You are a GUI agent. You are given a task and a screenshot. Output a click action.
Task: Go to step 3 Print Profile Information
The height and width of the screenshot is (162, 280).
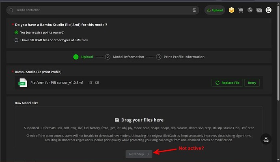tap(180, 57)
